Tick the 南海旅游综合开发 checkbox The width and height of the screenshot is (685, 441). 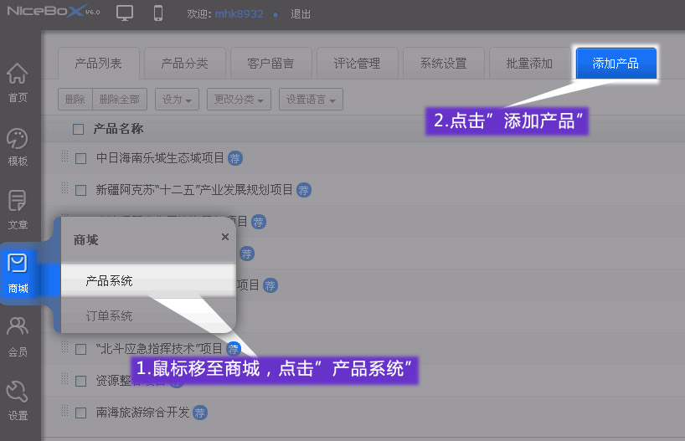coord(81,413)
